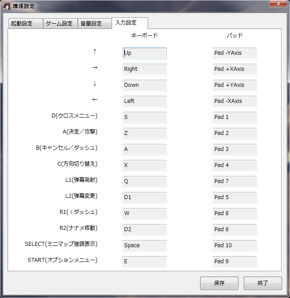Click the app icon in title bar

point(7,6)
